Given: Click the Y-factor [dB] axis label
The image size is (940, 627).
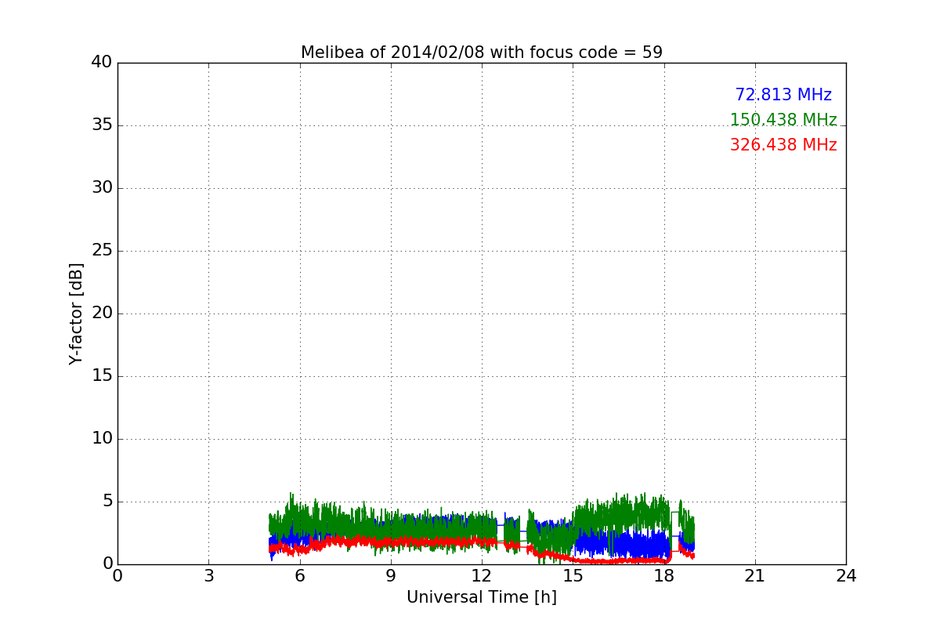Looking at the screenshot, I should point(76,313).
